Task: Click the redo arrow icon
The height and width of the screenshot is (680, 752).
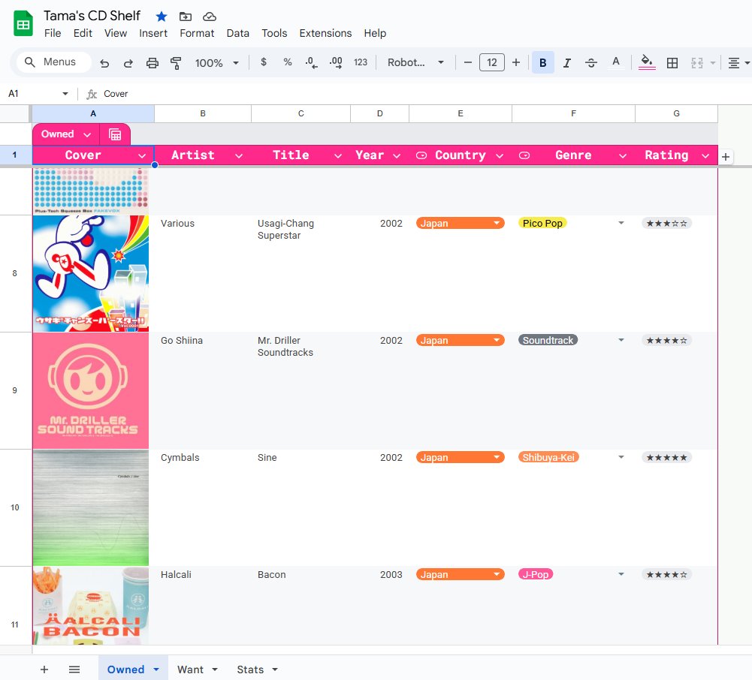Action: pyautogui.click(x=128, y=63)
